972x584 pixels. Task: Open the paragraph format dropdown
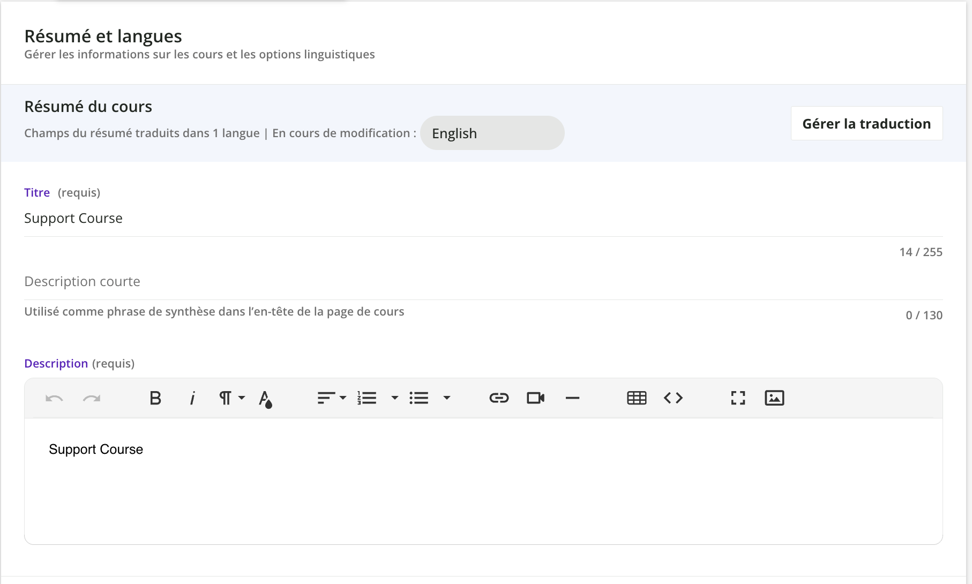231,398
